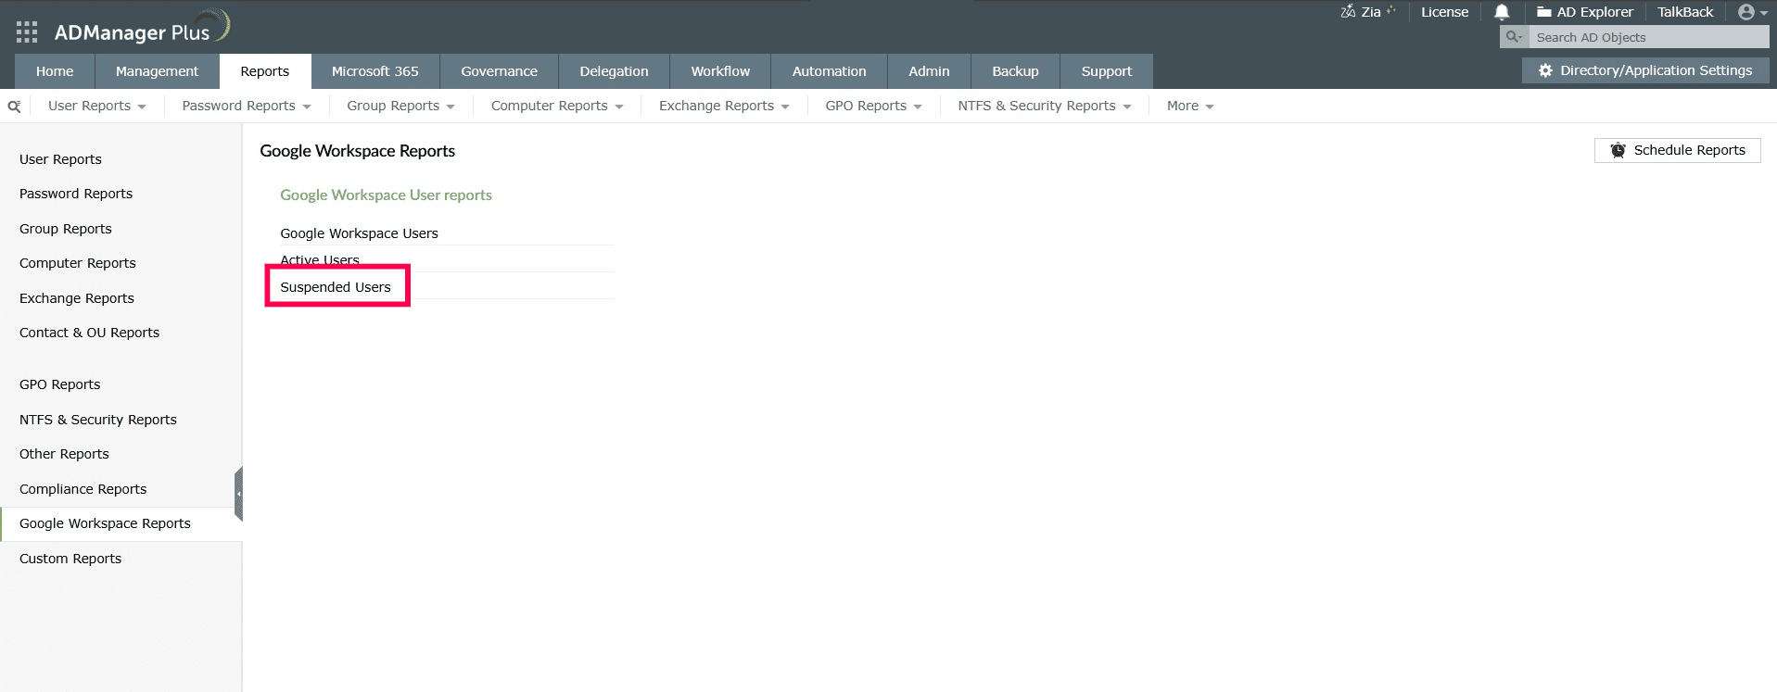This screenshot has height=692, width=1777.
Task: Open the Zia assistant
Action: pyautogui.click(x=1367, y=12)
